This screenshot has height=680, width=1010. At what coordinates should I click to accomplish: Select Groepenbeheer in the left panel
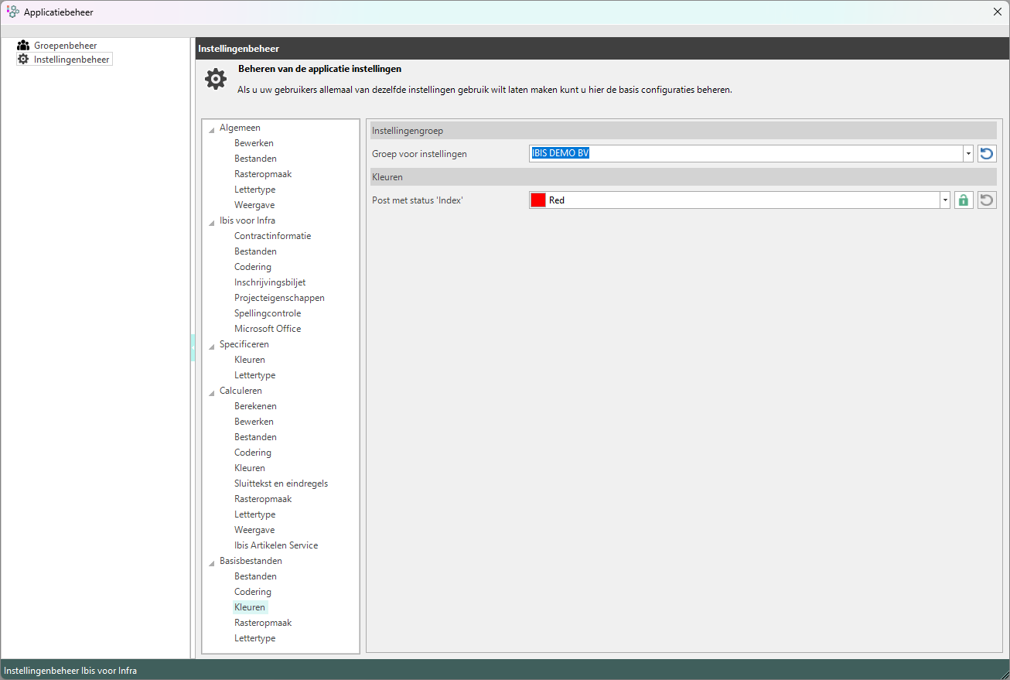pyautogui.click(x=65, y=46)
